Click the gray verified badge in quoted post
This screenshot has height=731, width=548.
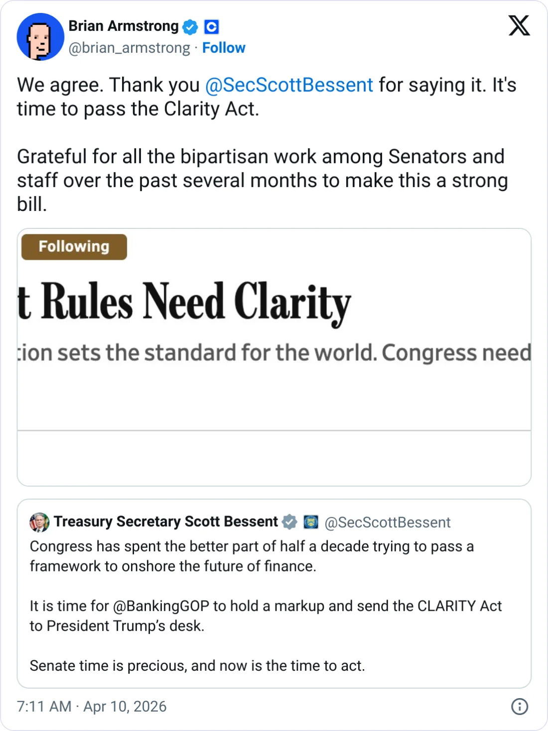(289, 522)
